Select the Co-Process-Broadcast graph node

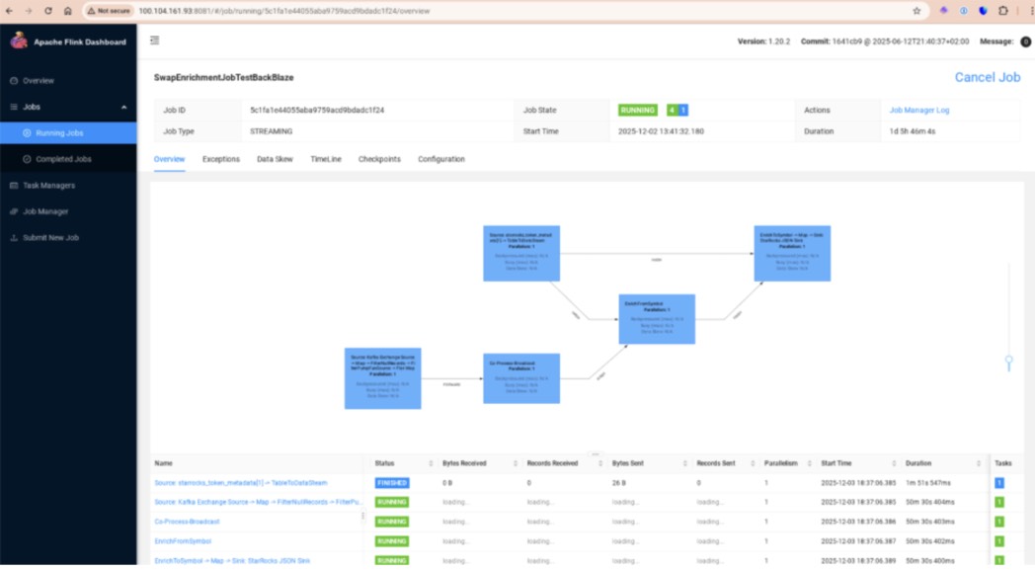click(521, 378)
